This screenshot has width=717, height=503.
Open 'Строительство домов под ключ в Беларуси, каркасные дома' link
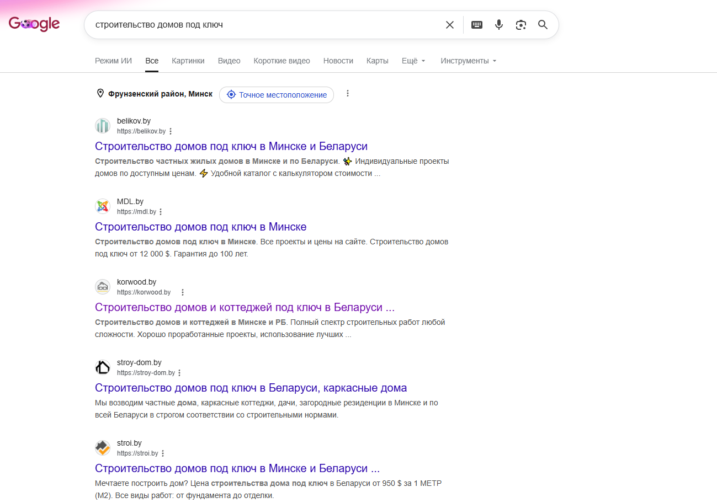tap(251, 388)
